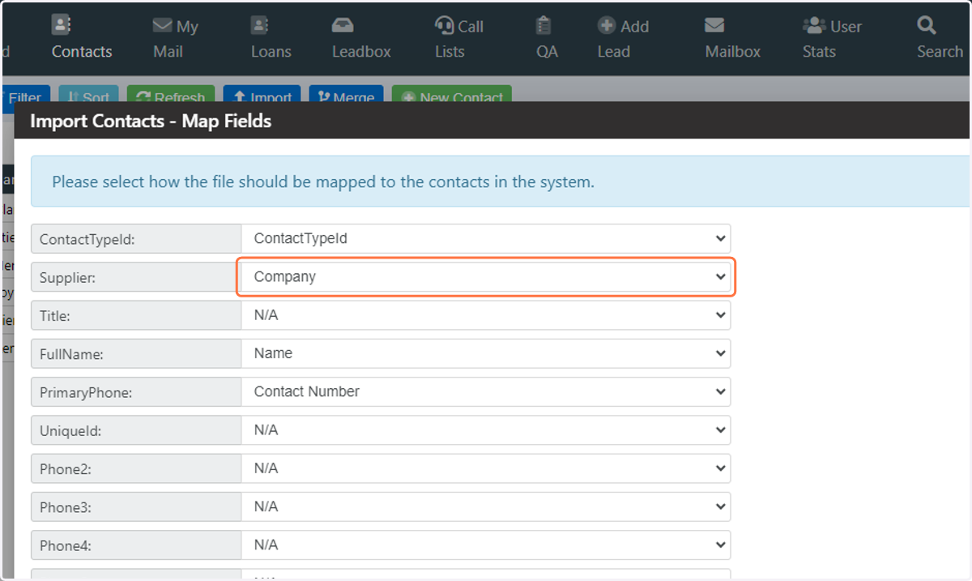Open the Phone2 mapping dropdown
Viewport: 972px width, 581px height.
(486, 468)
